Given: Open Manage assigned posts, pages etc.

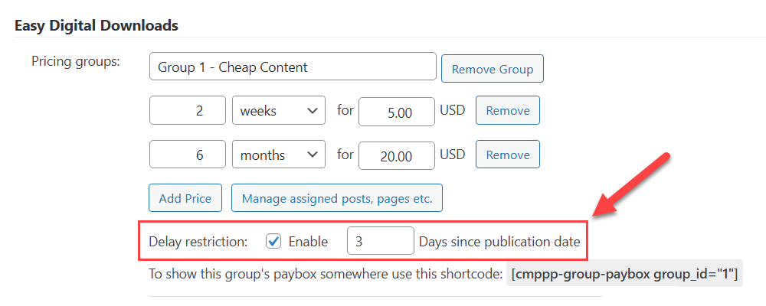Looking at the screenshot, I should click(337, 198).
